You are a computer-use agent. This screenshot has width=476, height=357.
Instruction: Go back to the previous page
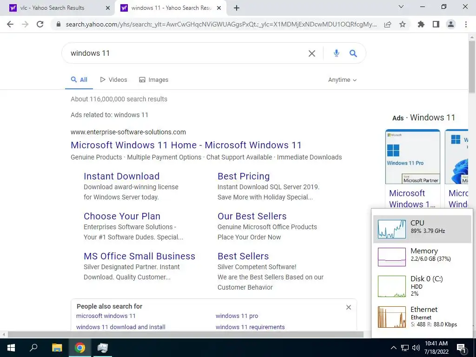coord(10,24)
